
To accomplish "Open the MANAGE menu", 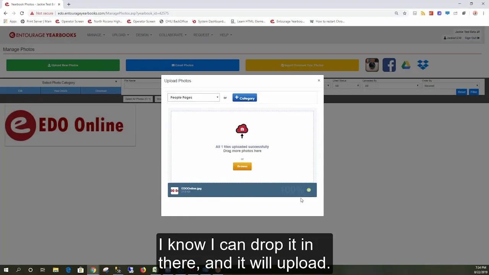I will point(96,35).
